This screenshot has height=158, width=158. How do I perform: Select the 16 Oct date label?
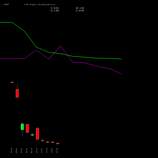tap(57, 150)
